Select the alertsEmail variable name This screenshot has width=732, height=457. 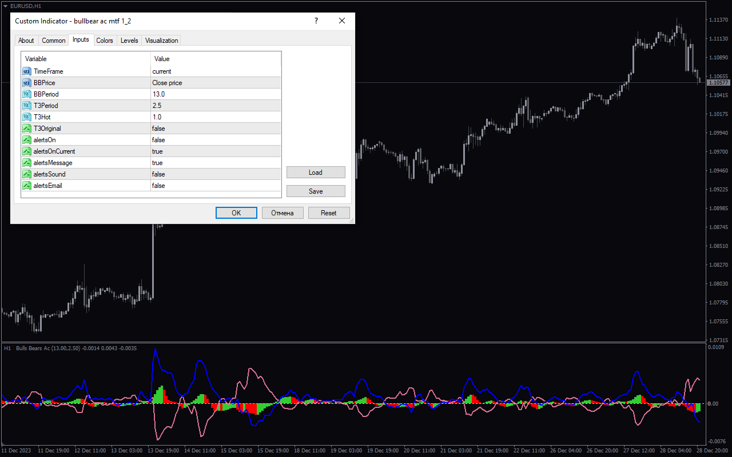(x=49, y=186)
